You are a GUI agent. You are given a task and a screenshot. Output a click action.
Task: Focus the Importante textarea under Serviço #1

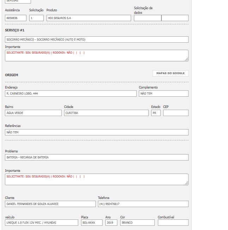(97, 55)
